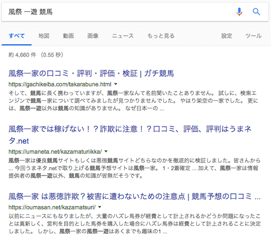Screen dimensions: 271x238
Task: Select the すべて tab
Action: pyautogui.click(x=17, y=36)
